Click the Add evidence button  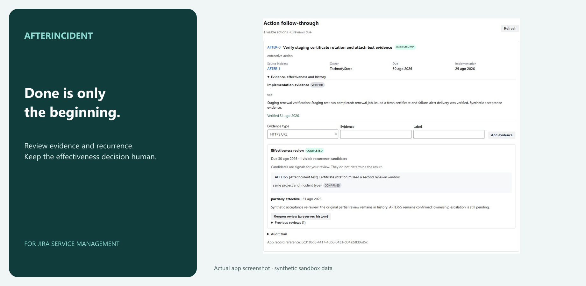502,135
